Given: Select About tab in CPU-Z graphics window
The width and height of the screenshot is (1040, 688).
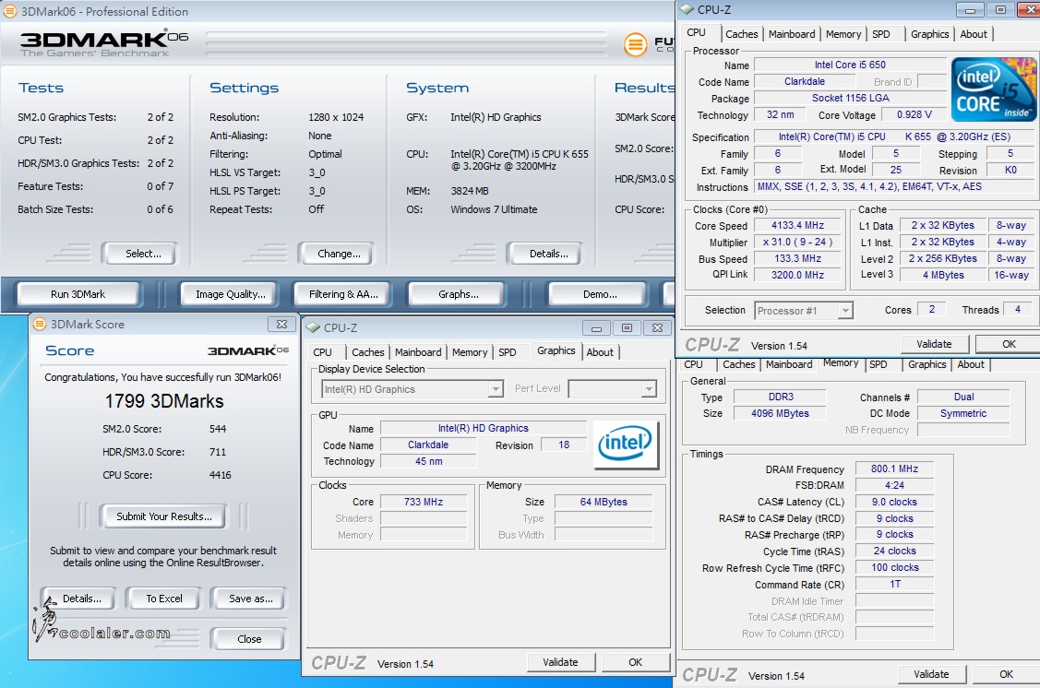Looking at the screenshot, I should click(x=600, y=352).
